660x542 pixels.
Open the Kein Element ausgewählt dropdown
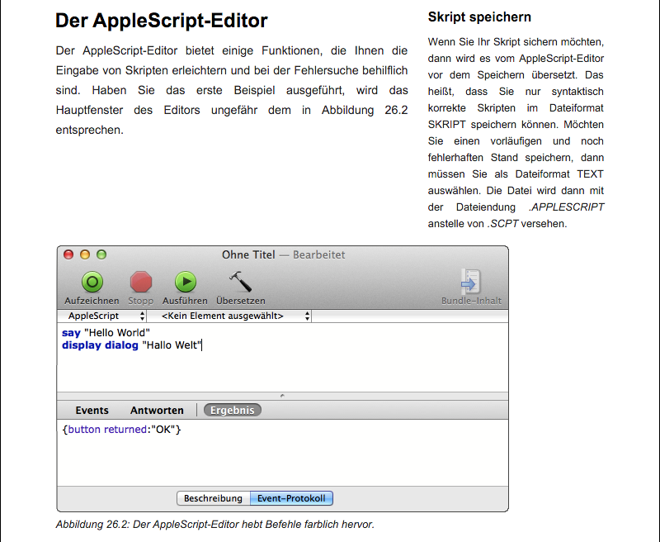coord(229,316)
